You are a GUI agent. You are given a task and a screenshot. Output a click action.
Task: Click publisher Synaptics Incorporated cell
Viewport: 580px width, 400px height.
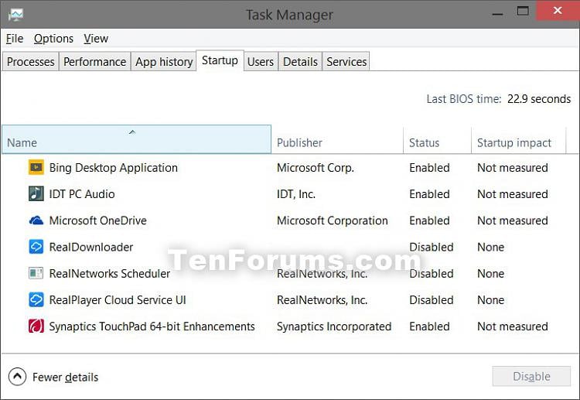coord(334,326)
